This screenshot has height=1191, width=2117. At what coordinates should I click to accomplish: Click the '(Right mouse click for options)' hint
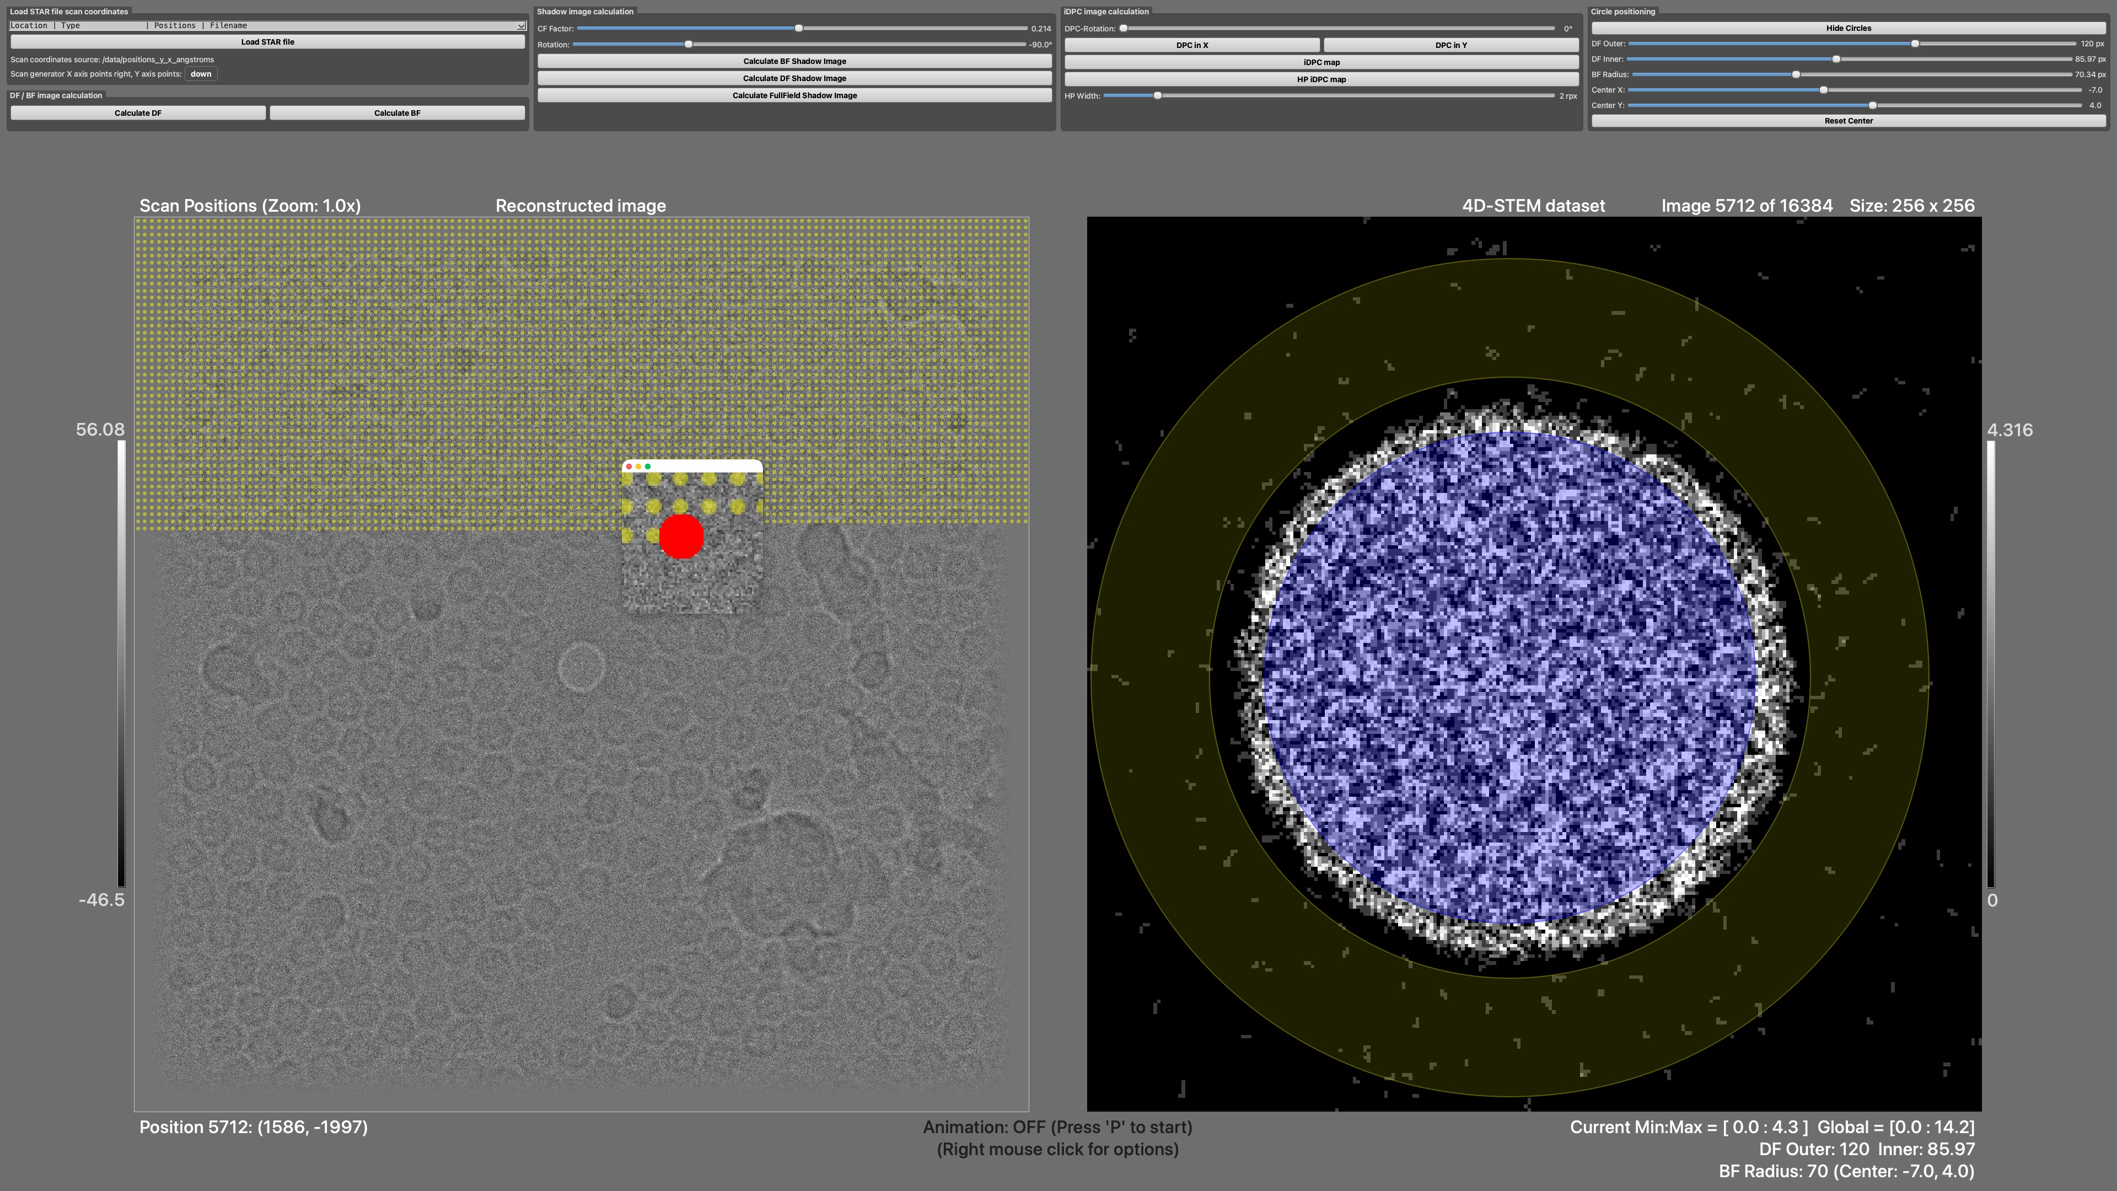tap(1058, 1149)
